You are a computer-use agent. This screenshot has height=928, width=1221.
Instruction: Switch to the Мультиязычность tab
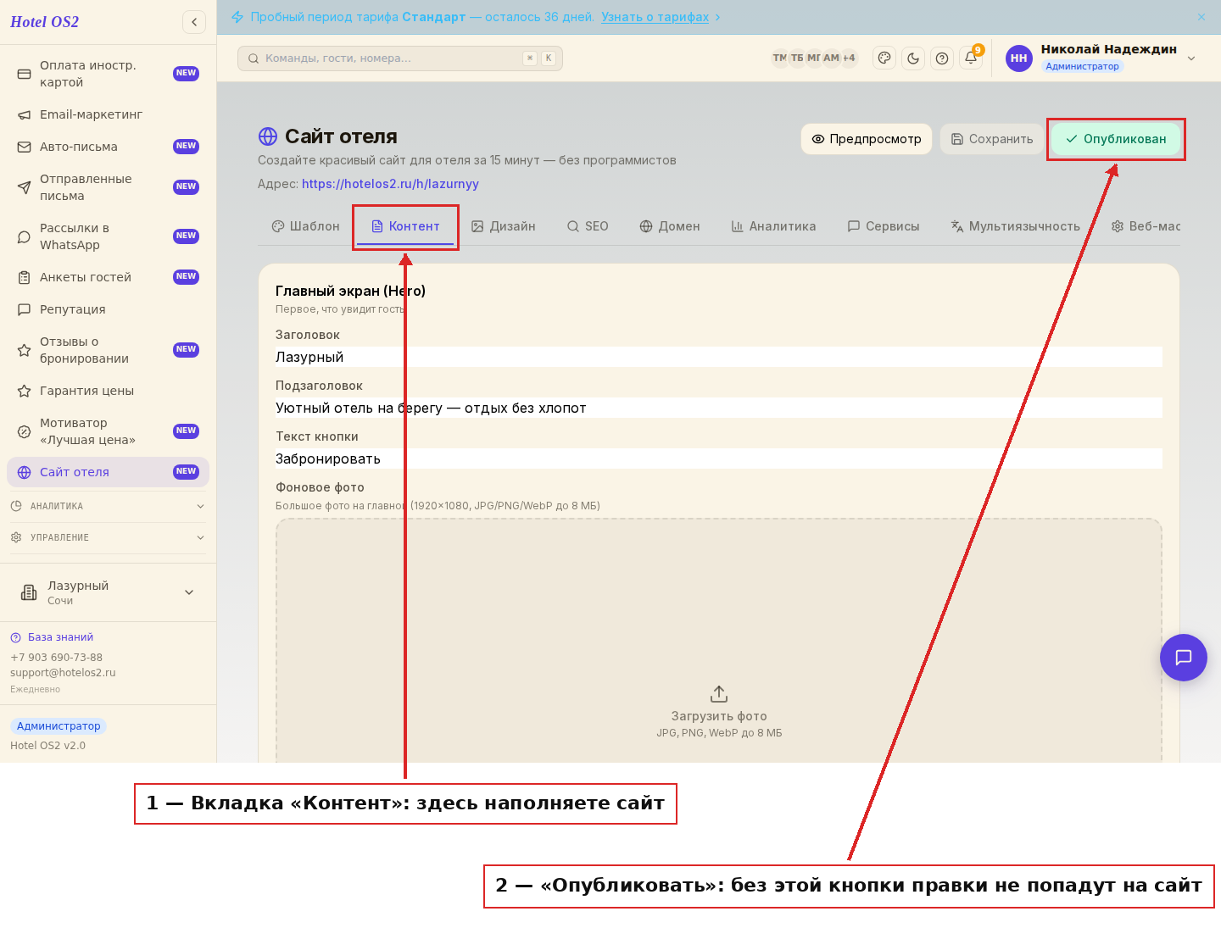tap(1015, 226)
